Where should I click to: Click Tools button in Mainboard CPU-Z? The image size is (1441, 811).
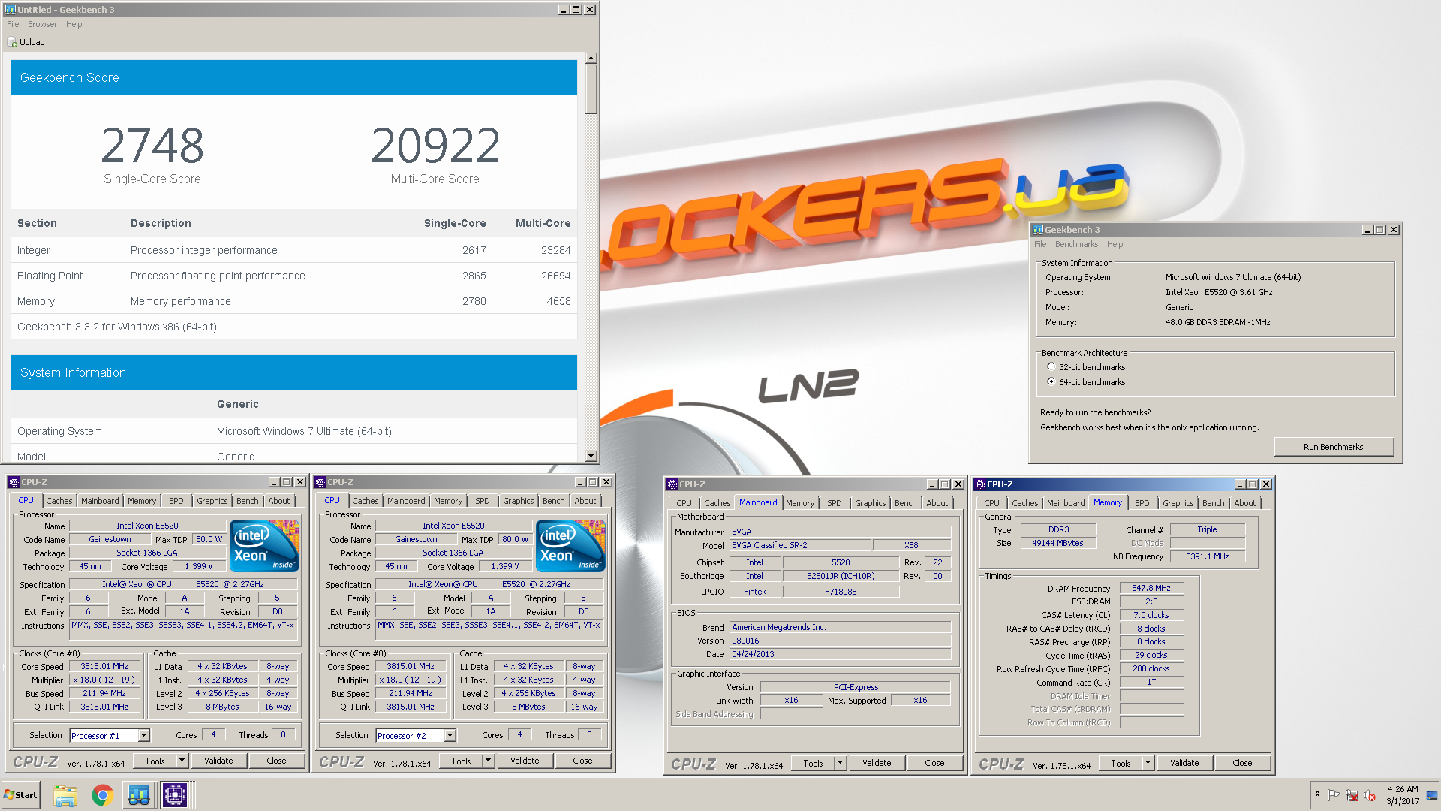(x=813, y=763)
